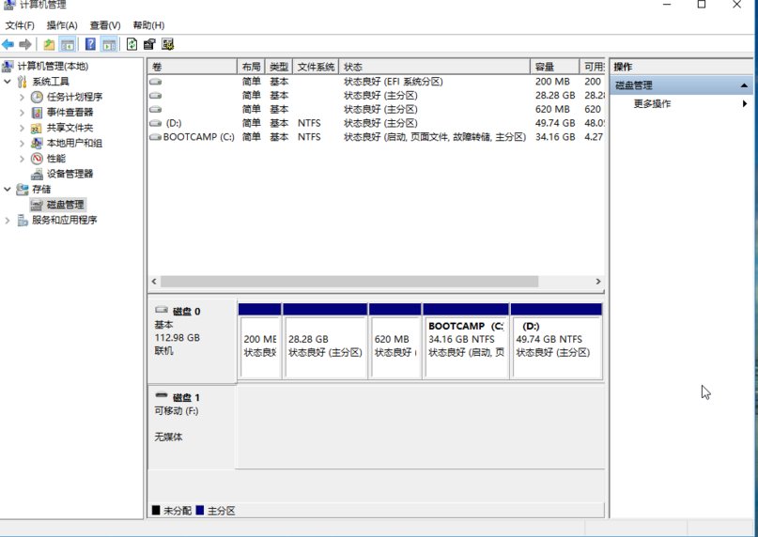Click the black properties toolbar icon
This screenshot has height=537, width=758.
[149, 44]
